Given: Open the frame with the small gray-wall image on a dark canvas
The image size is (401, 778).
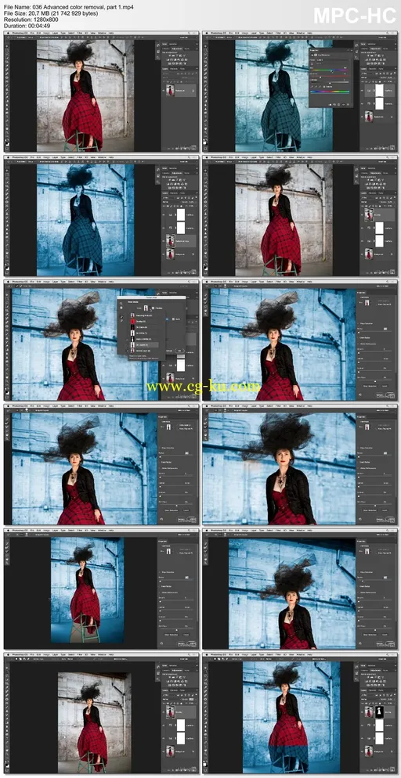Looking at the screenshot, I should click(101, 713).
